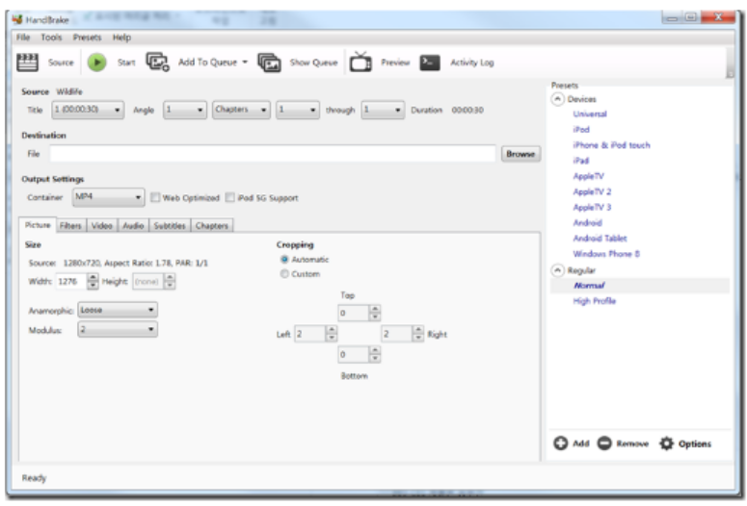
Task: Select the first AppleTV preset
Action: (x=588, y=176)
